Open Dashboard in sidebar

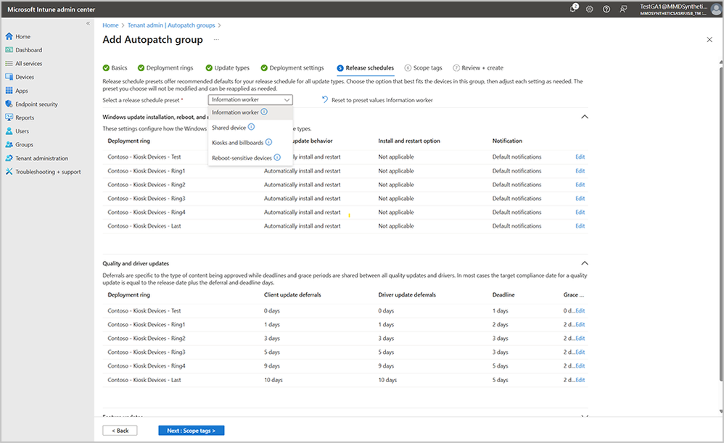pos(28,50)
